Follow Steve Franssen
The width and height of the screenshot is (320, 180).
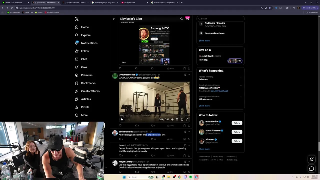point(237,132)
